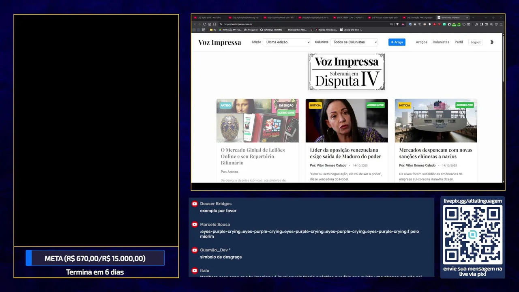The height and width of the screenshot is (292, 519).
Task: Switch to the Formação Alta Linguagem tab
Action: pos(418,17)
